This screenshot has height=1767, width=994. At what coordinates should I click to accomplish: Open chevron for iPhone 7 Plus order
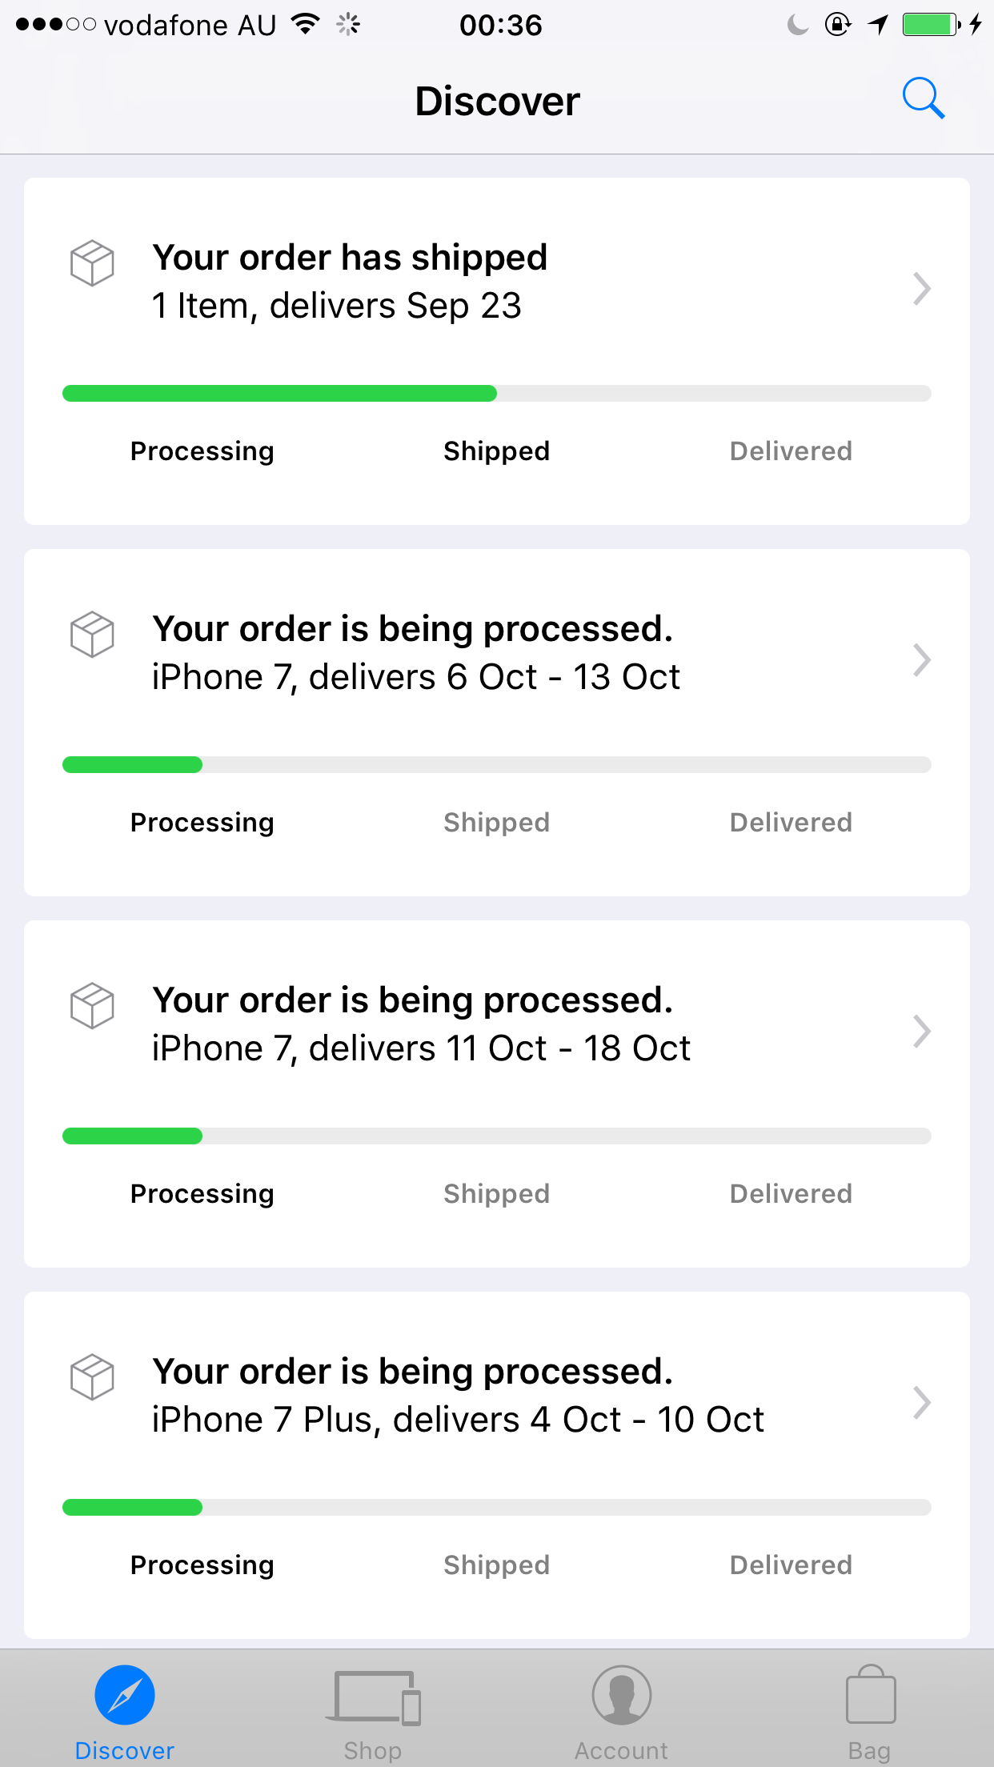(922, 1403)
